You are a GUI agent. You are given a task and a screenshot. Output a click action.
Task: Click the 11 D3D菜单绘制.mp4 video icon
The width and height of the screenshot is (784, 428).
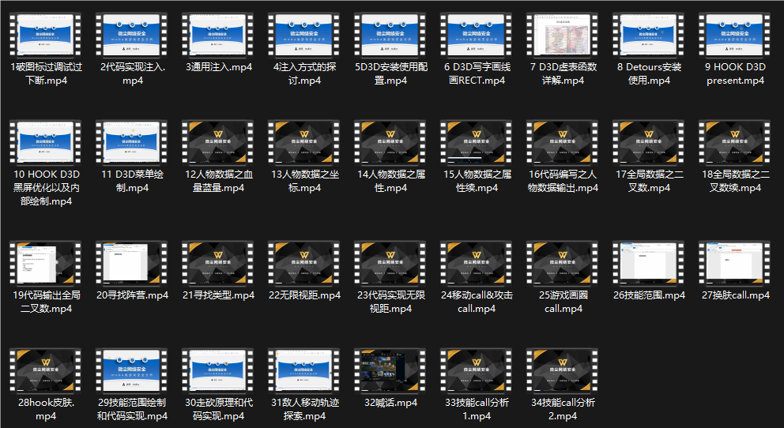click(132, 142)
